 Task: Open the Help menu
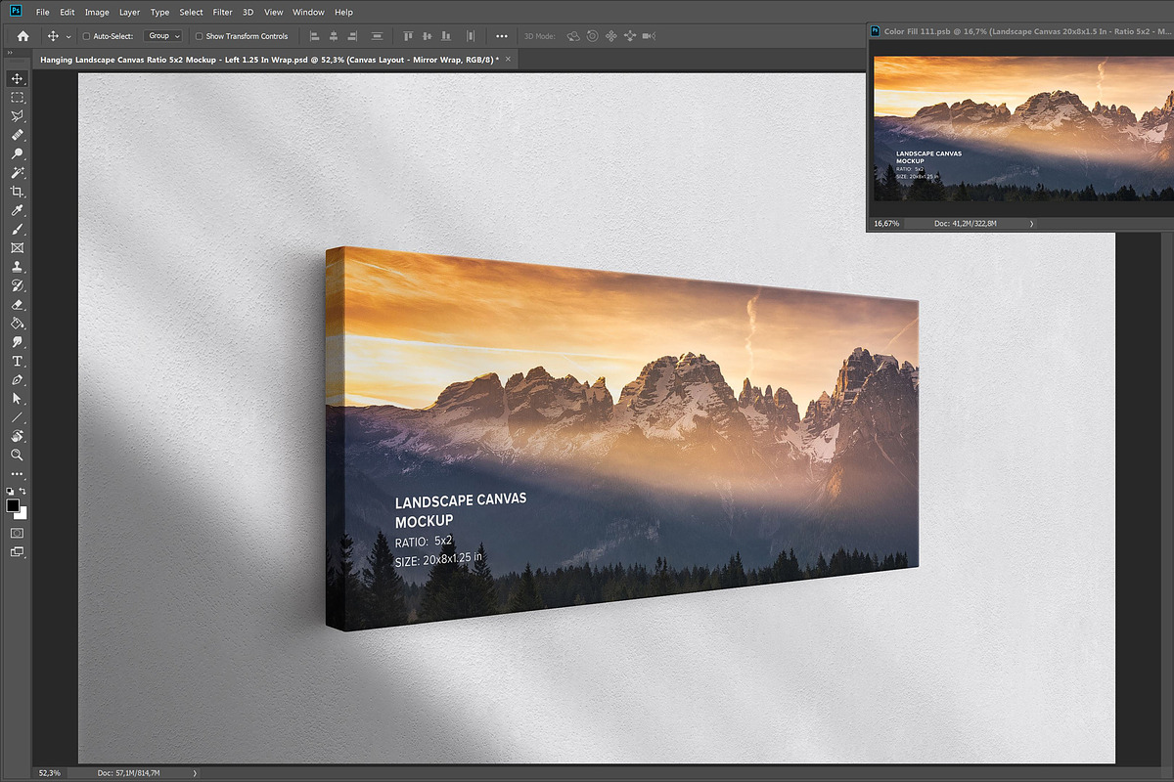[x=343, y=13]
